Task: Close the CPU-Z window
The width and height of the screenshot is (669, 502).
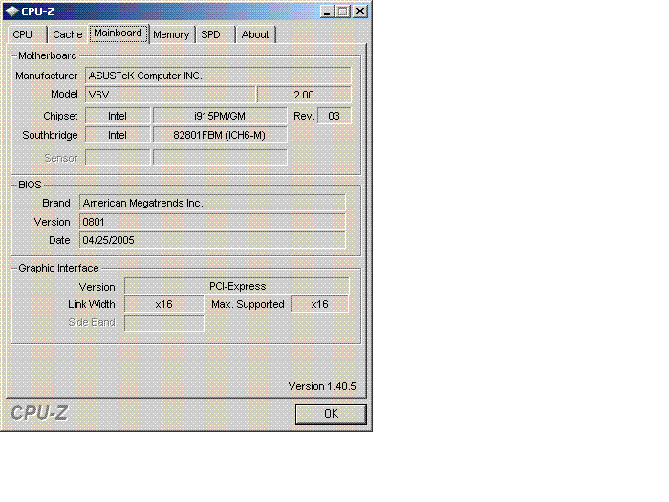Action: [x=360, y=11]
